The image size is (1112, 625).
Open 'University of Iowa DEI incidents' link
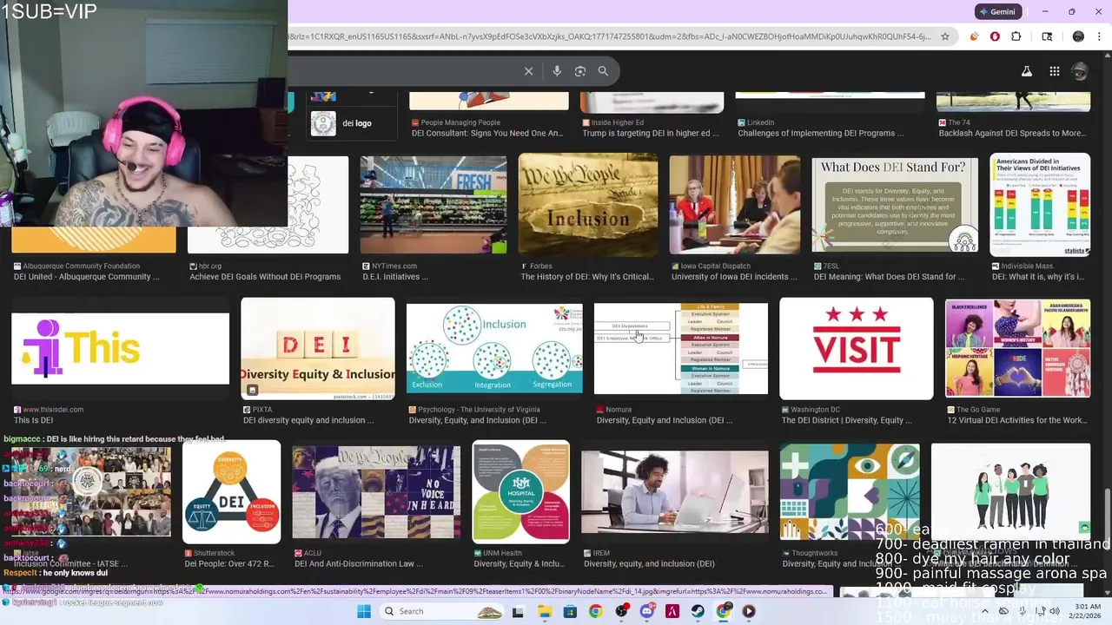[x=734, y=277]
